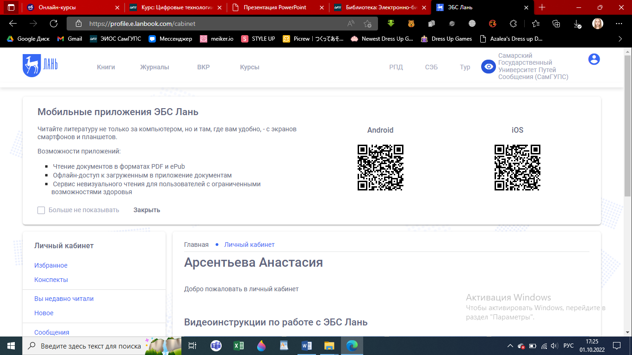
Task: Click 'Главная' breadcrumb
Action: [196, 245]
